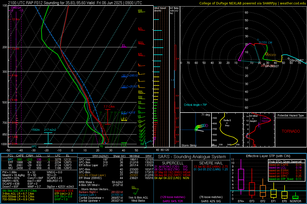Click the SARS: 42% SIG result

(x=211, y=201)
